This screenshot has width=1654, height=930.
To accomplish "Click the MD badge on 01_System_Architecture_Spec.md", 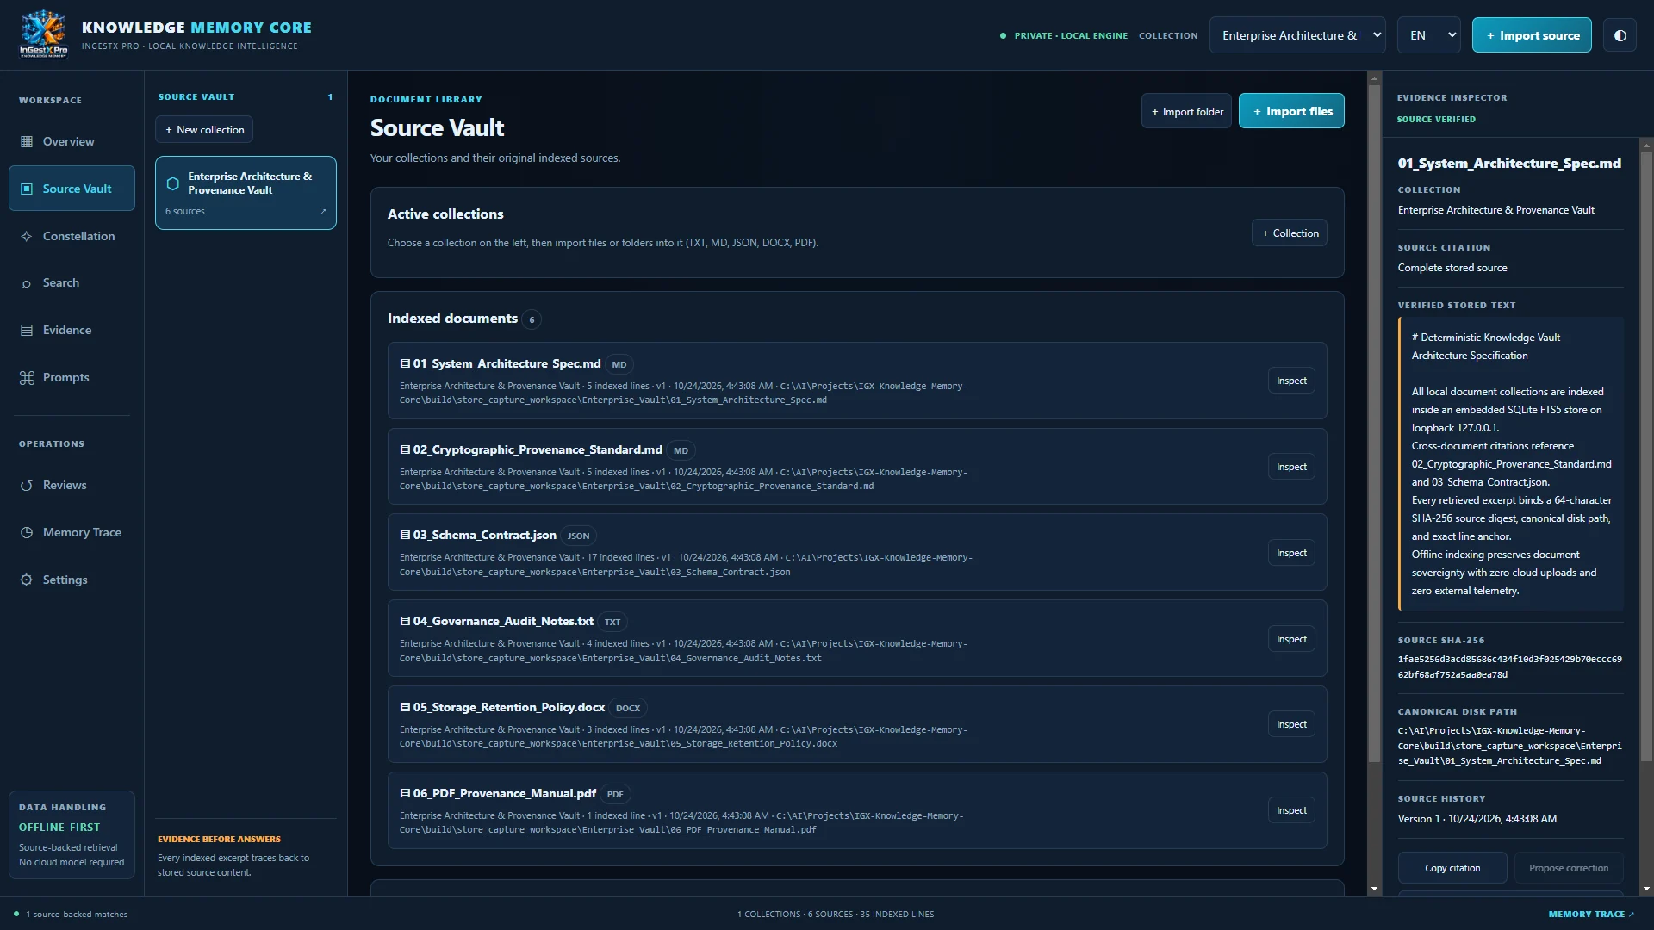I will [619, 364].
